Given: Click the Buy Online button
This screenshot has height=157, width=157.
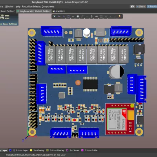Looking at the screenshot, I should [x=152, y=6].
